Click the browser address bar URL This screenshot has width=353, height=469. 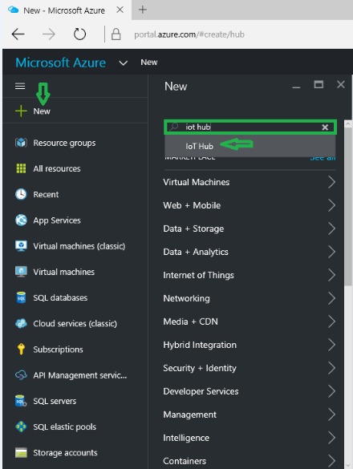click(189, 34)
